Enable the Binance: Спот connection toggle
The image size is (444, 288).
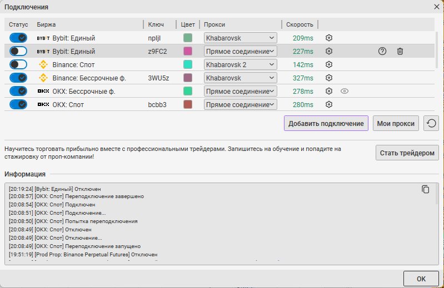[x=18, y=64]
